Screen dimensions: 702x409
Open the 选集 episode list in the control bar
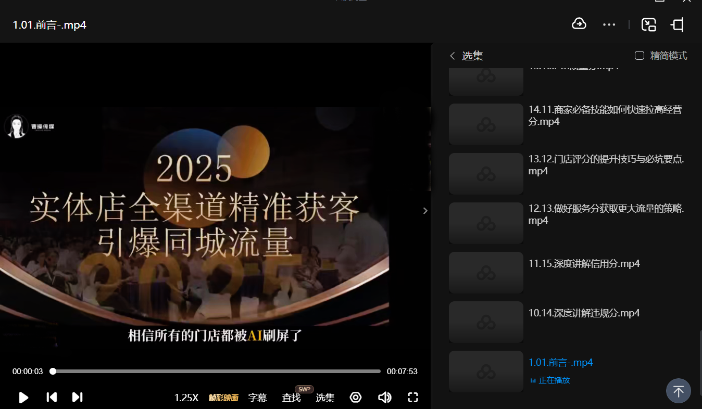[325, 398]
